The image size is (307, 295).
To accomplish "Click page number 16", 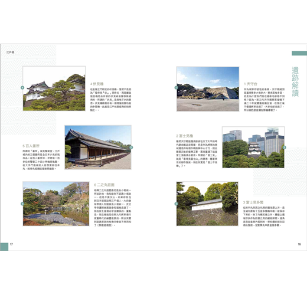I will tap(299, 244).
